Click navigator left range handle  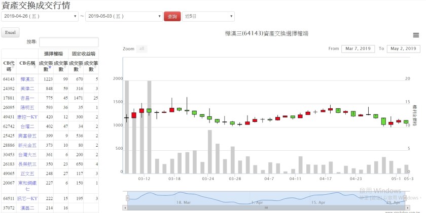127,198
